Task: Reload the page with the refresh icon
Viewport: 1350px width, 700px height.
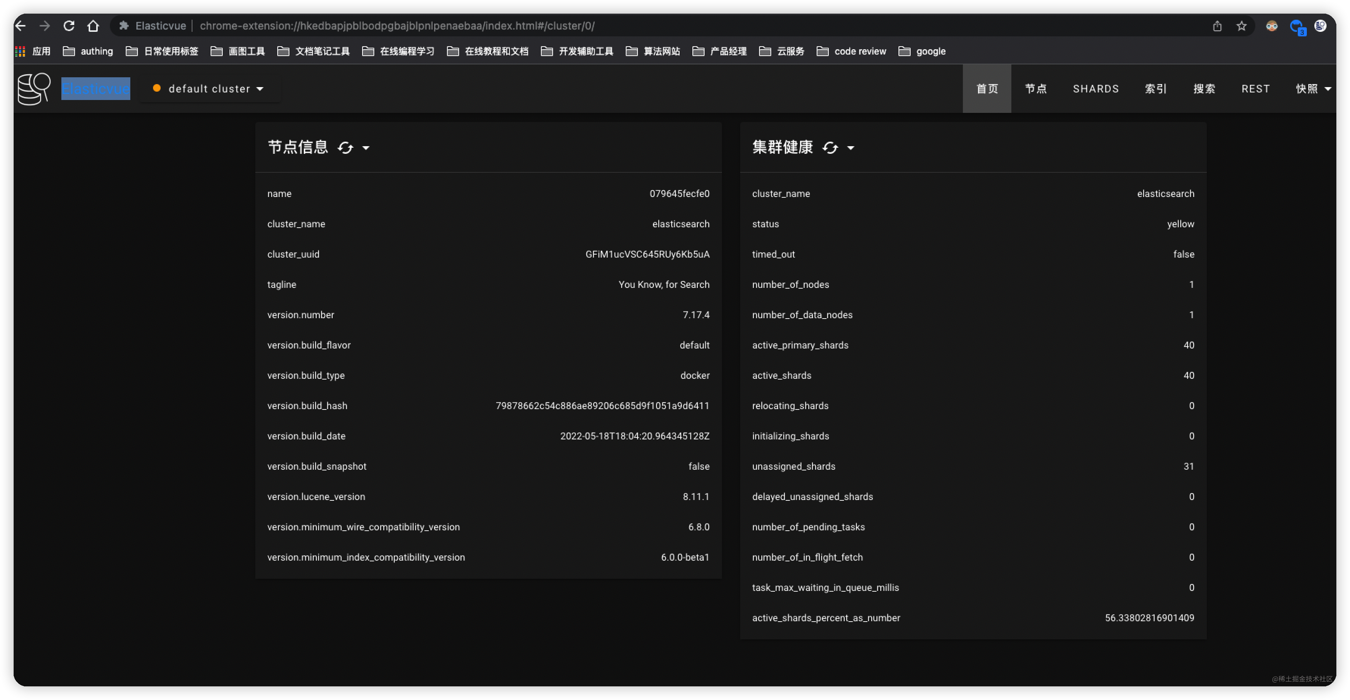Action: pyautogui.click(x=69, y=26)
